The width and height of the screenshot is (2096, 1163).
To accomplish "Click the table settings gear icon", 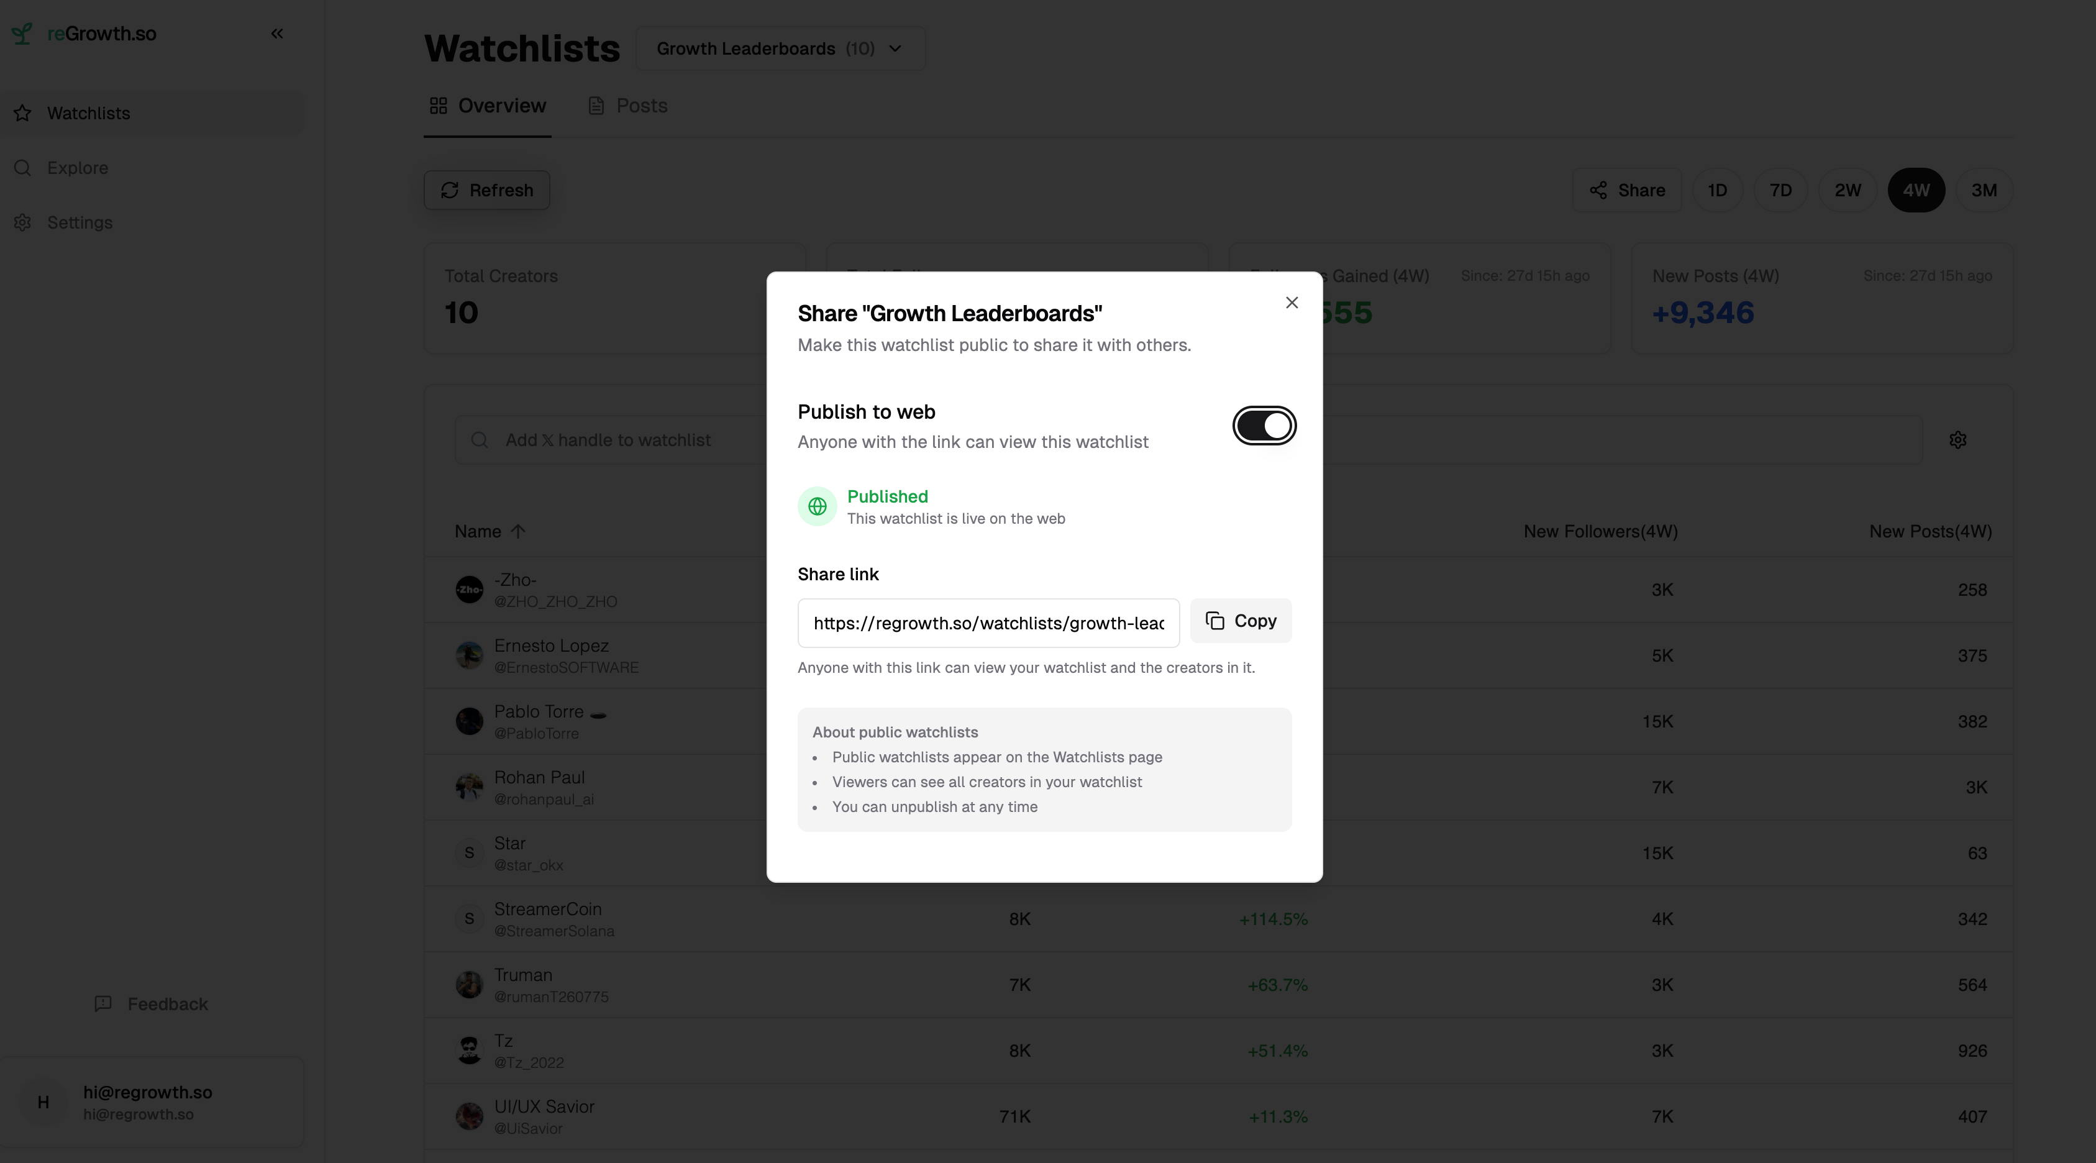I will (1957, 440).
